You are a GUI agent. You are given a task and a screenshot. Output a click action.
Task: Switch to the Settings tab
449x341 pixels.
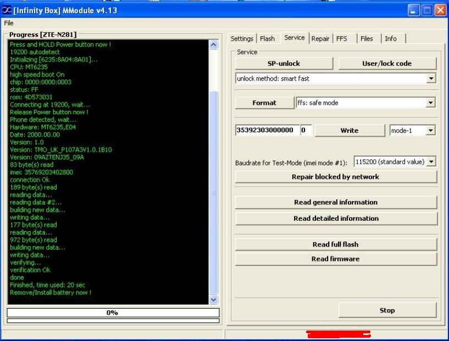click(242, 38)
